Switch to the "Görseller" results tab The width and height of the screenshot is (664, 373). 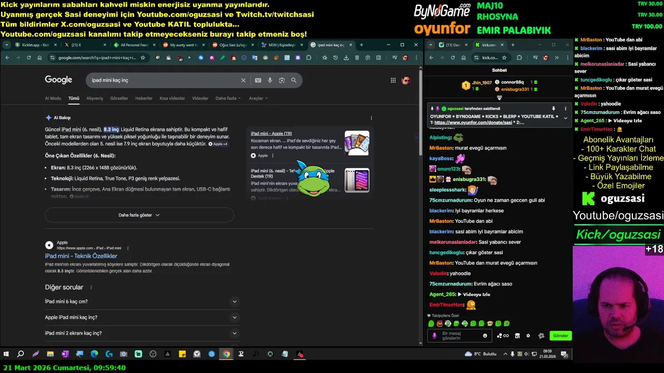(x=119, y=98)
